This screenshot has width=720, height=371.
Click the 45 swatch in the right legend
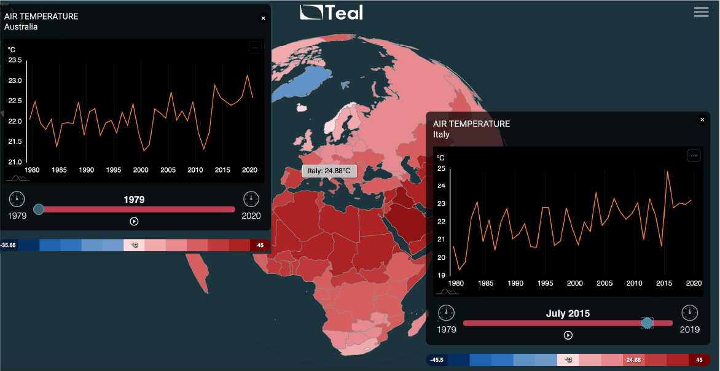[x=699, y=359]
